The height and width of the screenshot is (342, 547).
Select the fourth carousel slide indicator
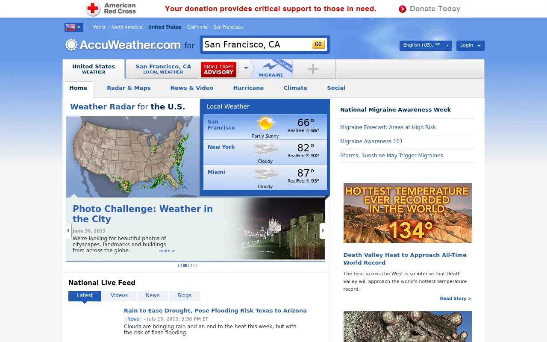point(195,265)
